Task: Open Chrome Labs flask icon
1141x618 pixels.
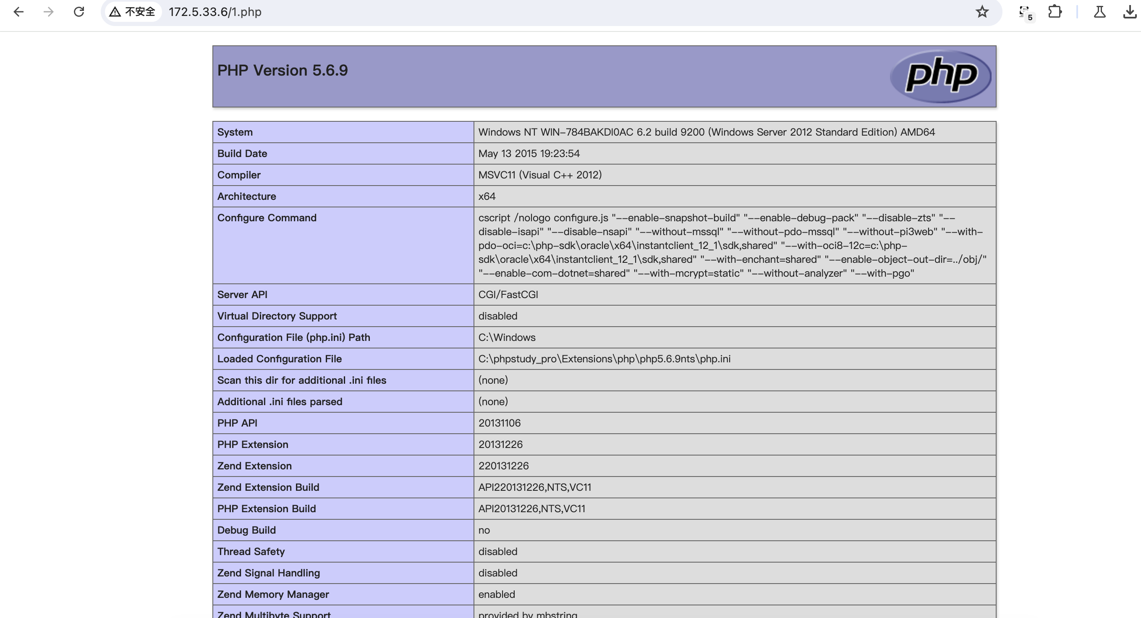Action: (1099, 12)
